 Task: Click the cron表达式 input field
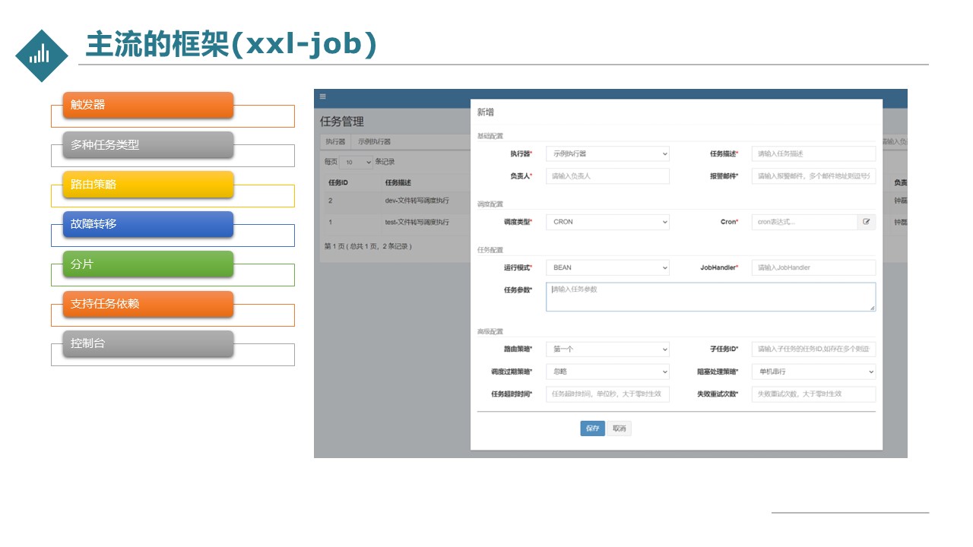click(x=804, y=222)
